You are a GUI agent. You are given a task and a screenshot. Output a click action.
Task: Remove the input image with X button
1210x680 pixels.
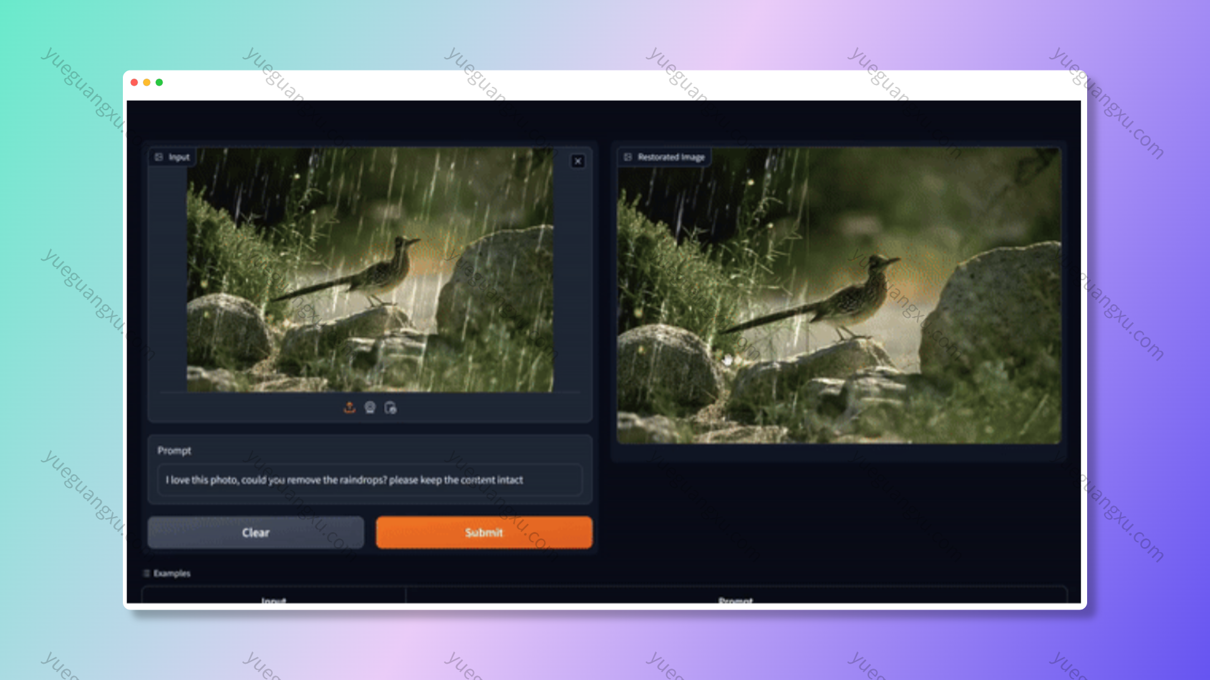pos(577,161)
